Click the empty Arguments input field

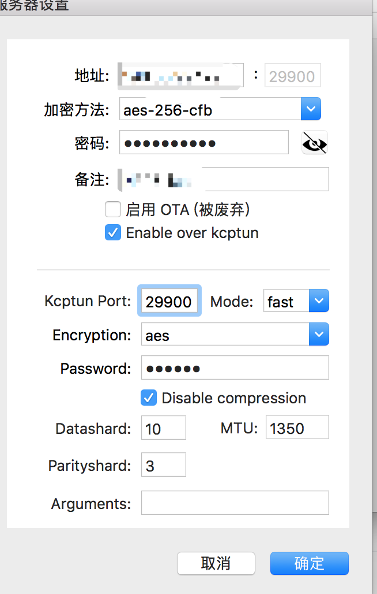(x=235, y=503)
